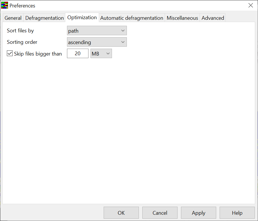Click the Preferences title bar text

(x=22, y=5)
